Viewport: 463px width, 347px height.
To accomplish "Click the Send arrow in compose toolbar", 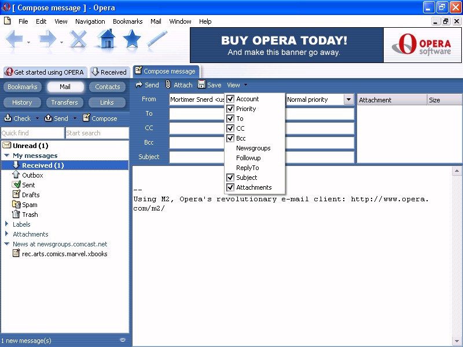I will 139,85.
